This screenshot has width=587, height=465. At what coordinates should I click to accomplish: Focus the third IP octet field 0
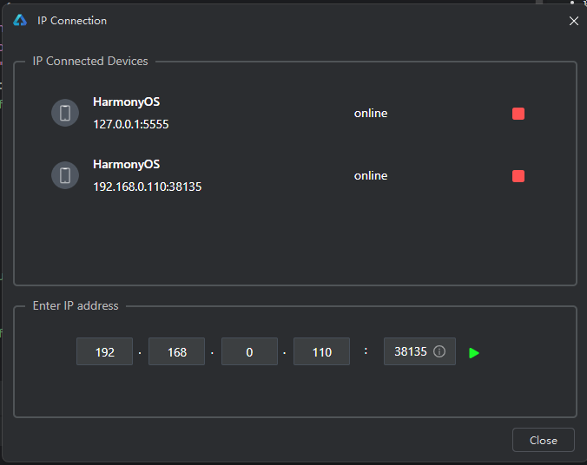pos(249,351)
